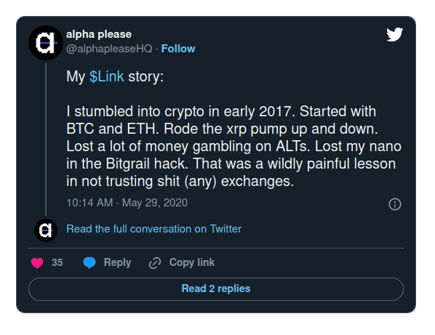
Task: Follow the alphapleaseHQ account
Action: [x=178, y=49]
